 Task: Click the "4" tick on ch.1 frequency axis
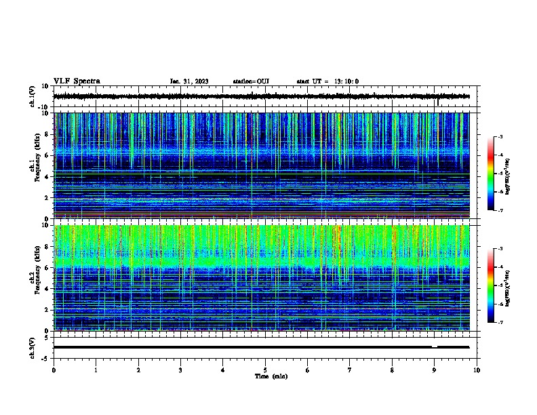(47, 177)
